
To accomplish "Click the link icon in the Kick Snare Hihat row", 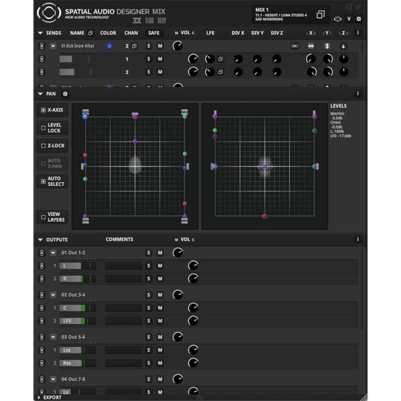I will (295, 46).
